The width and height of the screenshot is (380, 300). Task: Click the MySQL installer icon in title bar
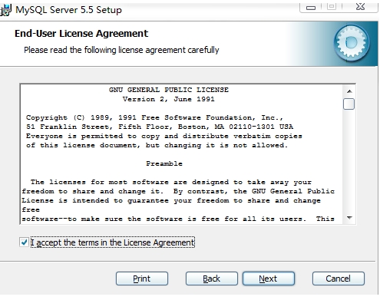tap(5, 10)
